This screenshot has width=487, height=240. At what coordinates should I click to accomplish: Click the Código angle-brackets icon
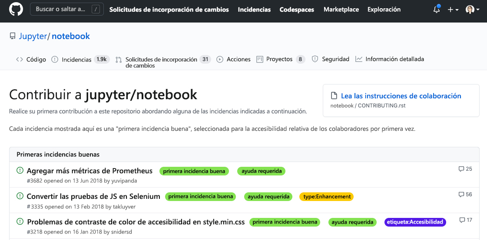[x=19, y=59]
